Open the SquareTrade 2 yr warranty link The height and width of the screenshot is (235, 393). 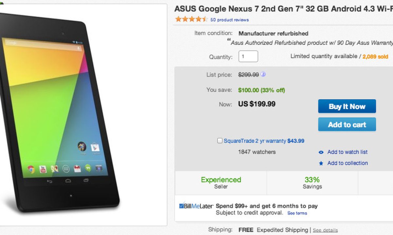click(x=255, y=141)
